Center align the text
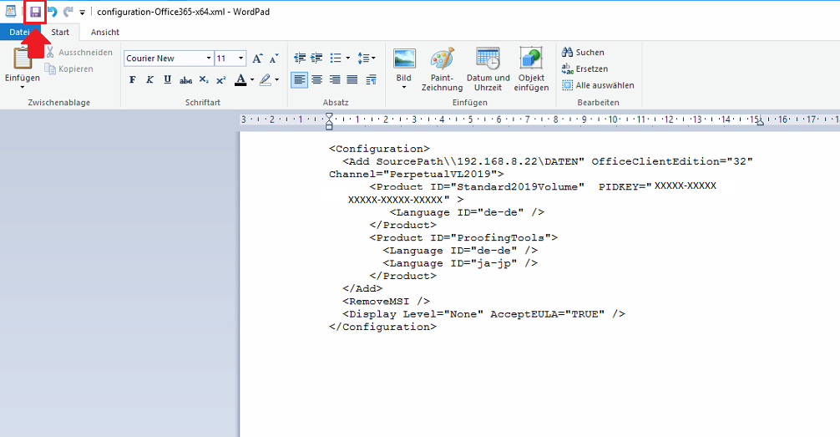The image size is (840, 437). click(317, 80)
